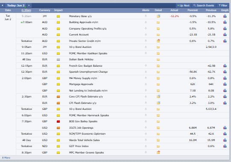Open the Italian Bank Holiday event
The width and height of the screenshot is (231, 162).
tap(81, 59)
